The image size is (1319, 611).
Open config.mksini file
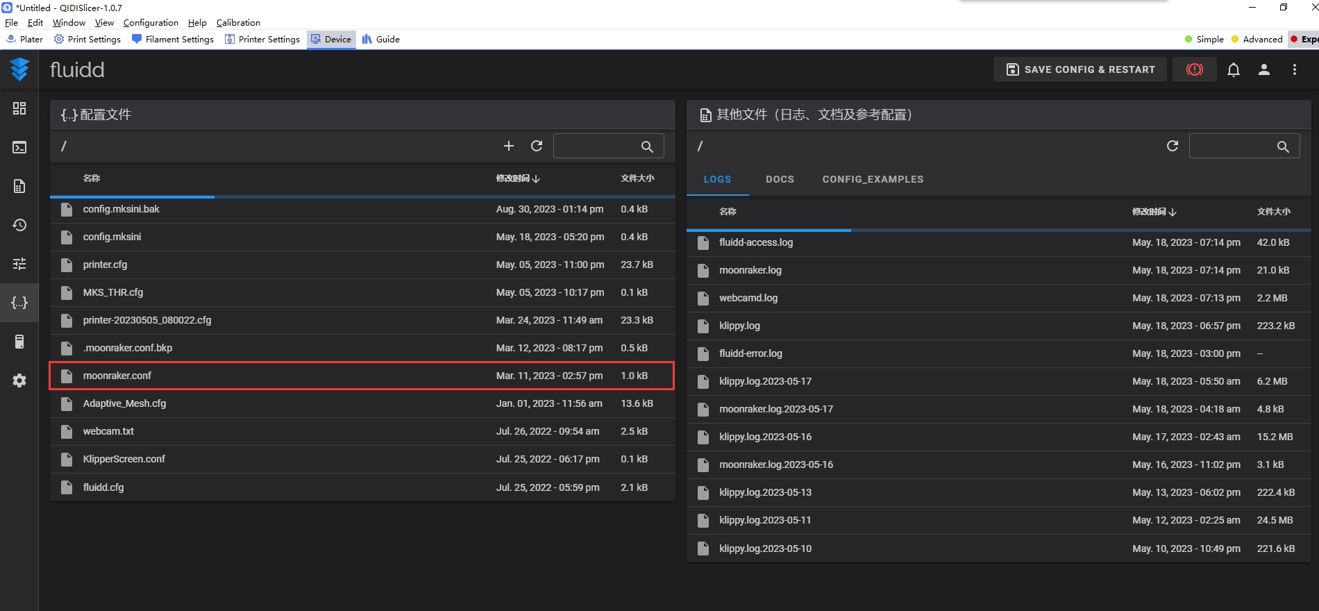[x=362, y=237]
